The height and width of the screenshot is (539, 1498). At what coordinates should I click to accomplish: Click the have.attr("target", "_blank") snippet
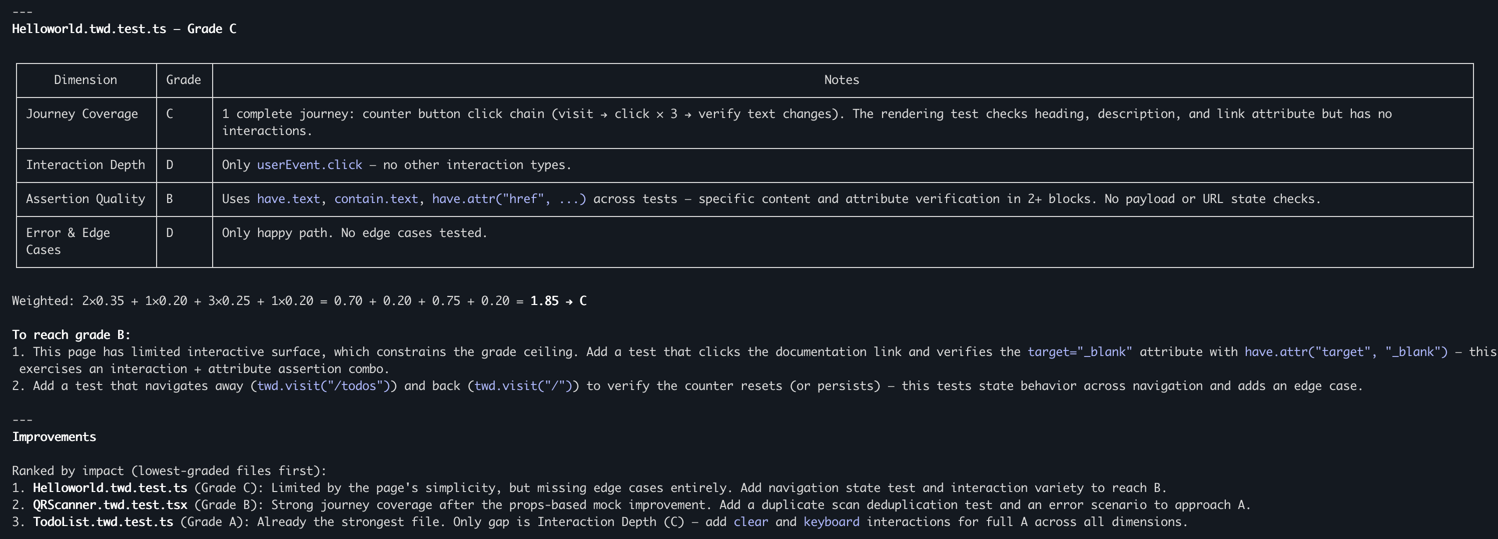coord(1345,352)
